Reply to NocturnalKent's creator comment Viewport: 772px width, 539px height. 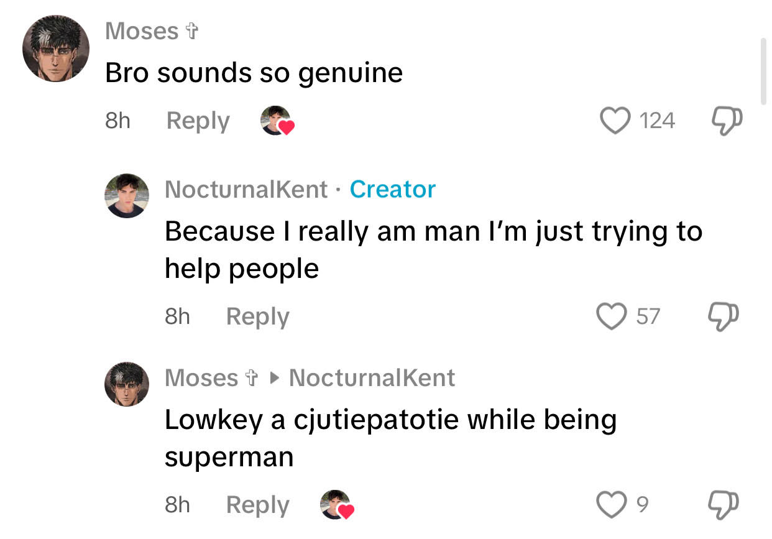257,316
